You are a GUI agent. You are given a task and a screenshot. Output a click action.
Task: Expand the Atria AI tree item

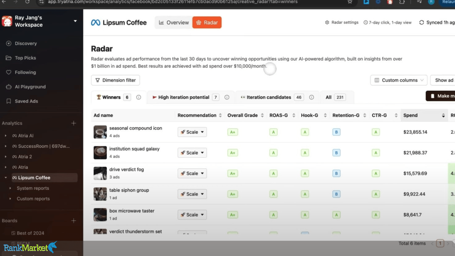pos(5,136)
